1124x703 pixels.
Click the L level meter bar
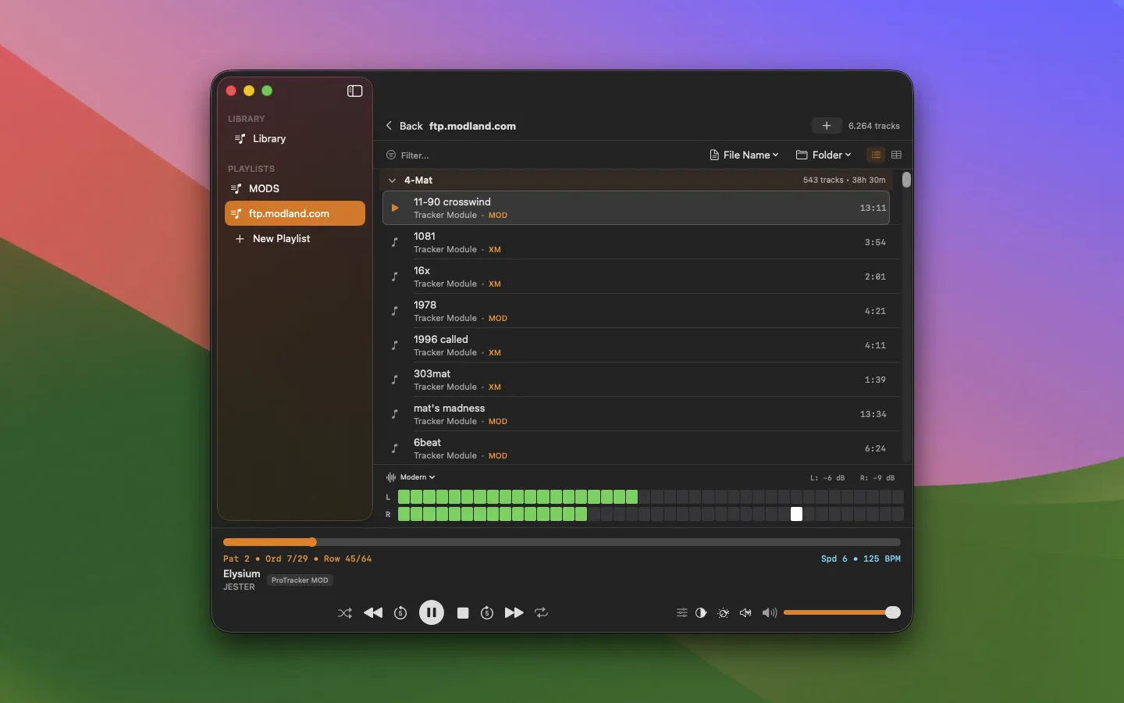pyautogui.click(x=651, y=497)
